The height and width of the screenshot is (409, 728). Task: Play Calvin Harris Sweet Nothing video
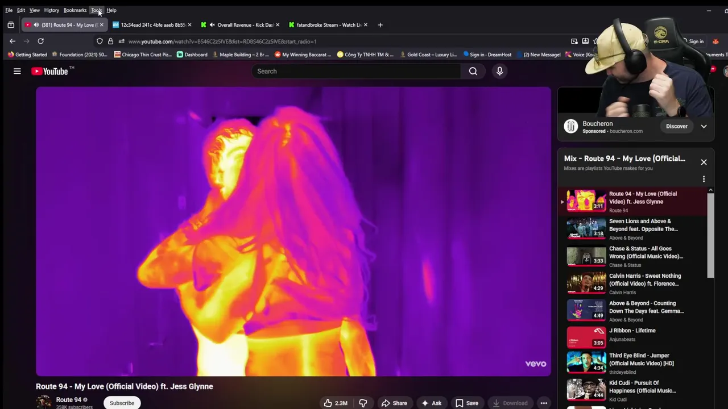[x=632, y=283]
